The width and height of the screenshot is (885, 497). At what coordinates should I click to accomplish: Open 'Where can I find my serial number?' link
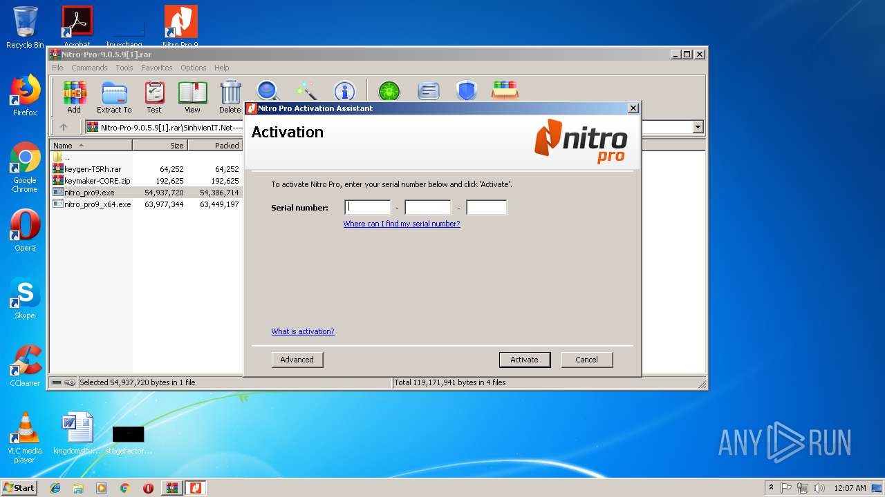pyautogui.click(x=402, y=224)
